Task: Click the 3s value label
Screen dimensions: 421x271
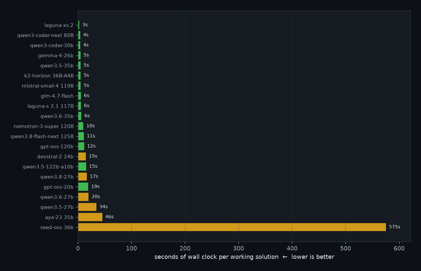Action: click(85, 25)
